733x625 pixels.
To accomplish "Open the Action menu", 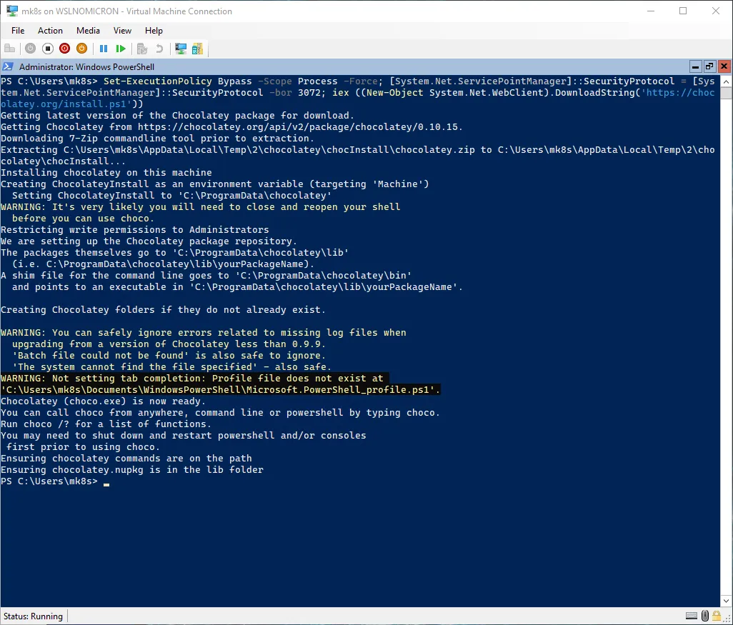I will coord(50,31).
